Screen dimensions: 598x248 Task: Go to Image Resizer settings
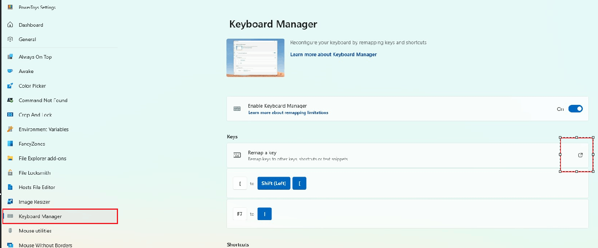pyautogui.click(x=34, y=202)
